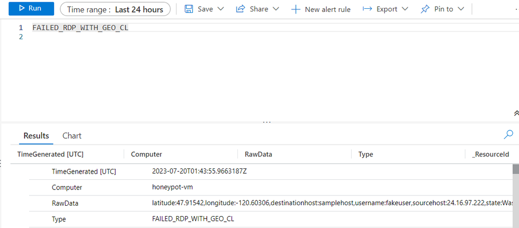The width and height of the screenshot is (519, 228).
Task: Click query line FAILED_RDP_WITH_GEO_CL in editor
Action: pos(80,27)
